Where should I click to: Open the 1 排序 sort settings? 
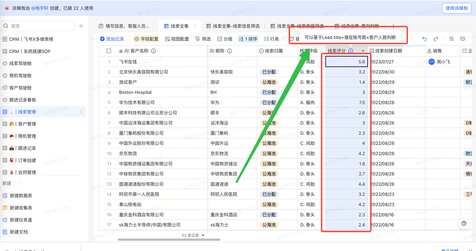click(248, 39)
